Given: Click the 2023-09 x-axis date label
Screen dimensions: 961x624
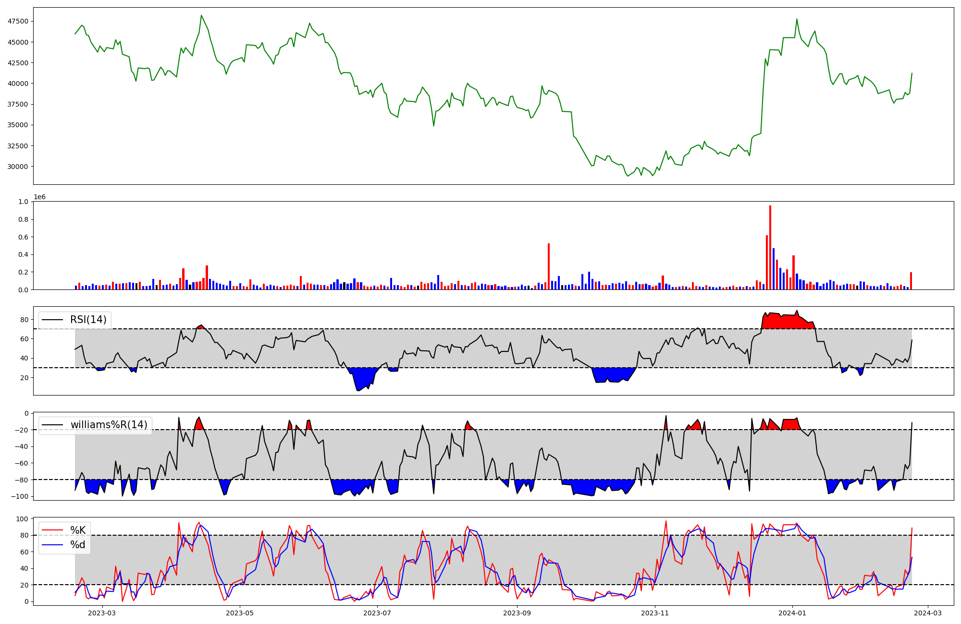Looking at the screenshot, I should point(517,613).
